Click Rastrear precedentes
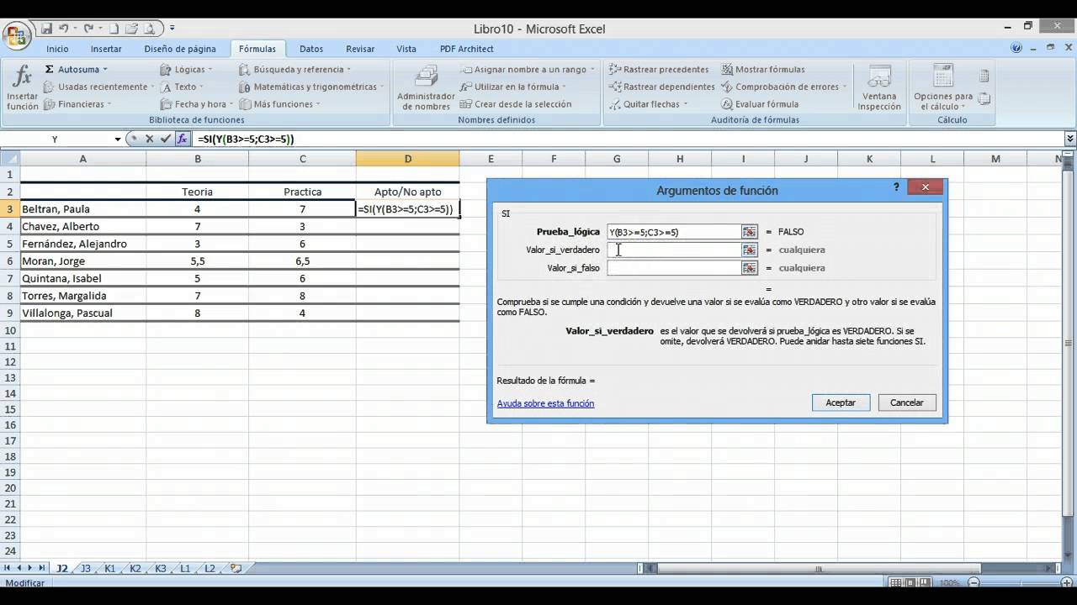Image resolution: width=1077 pixels, height=605 pixels. click(659, 69)
